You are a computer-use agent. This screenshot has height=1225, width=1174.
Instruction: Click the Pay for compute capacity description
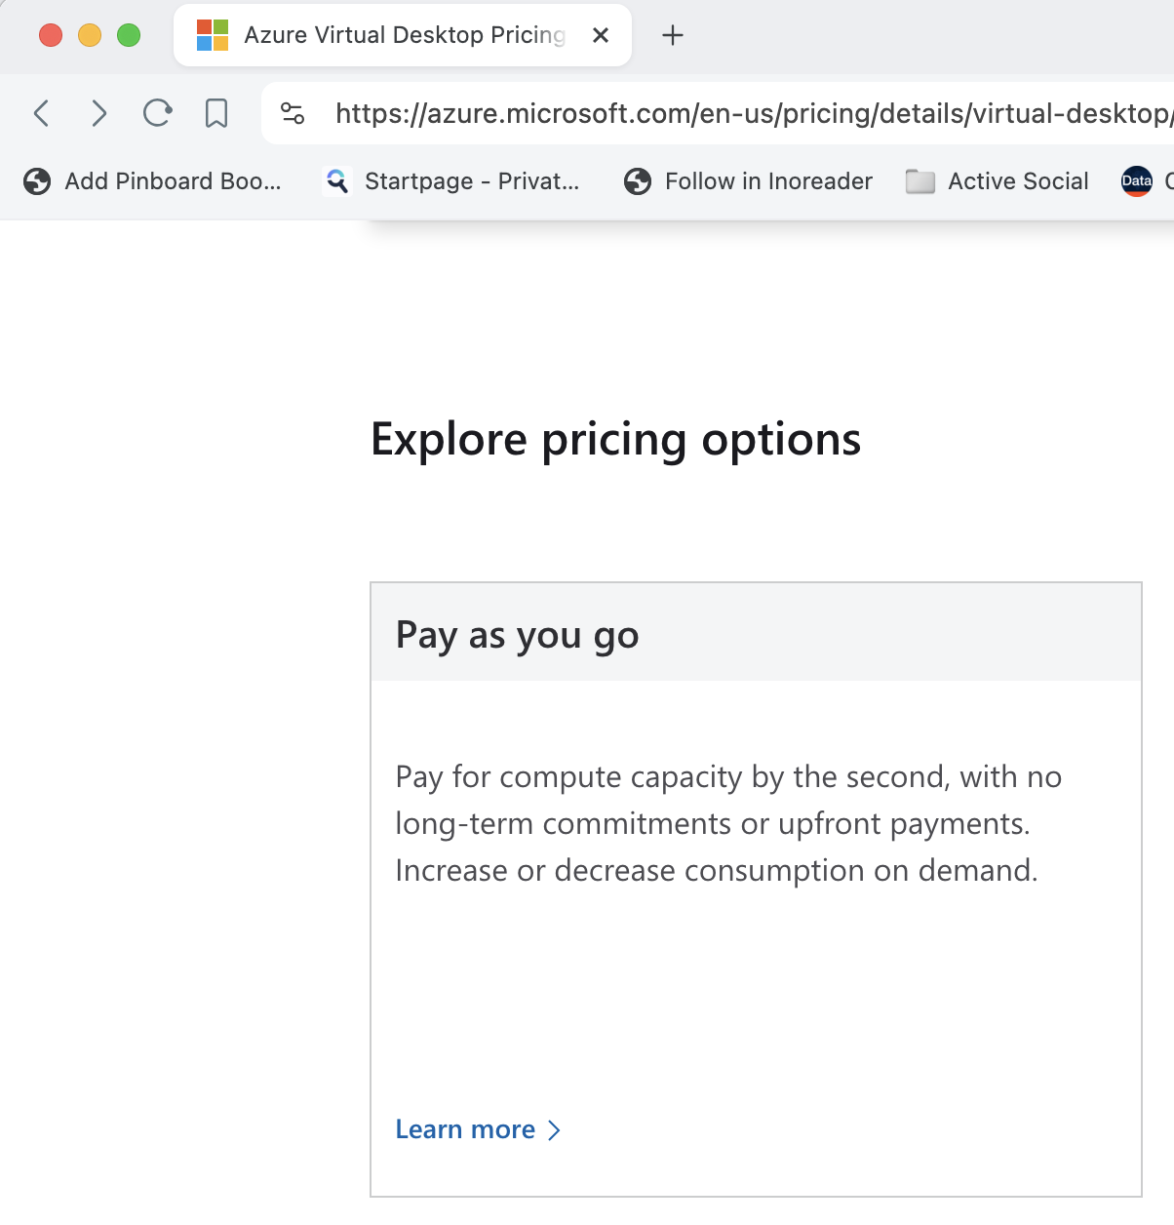(x=727, y=823)
